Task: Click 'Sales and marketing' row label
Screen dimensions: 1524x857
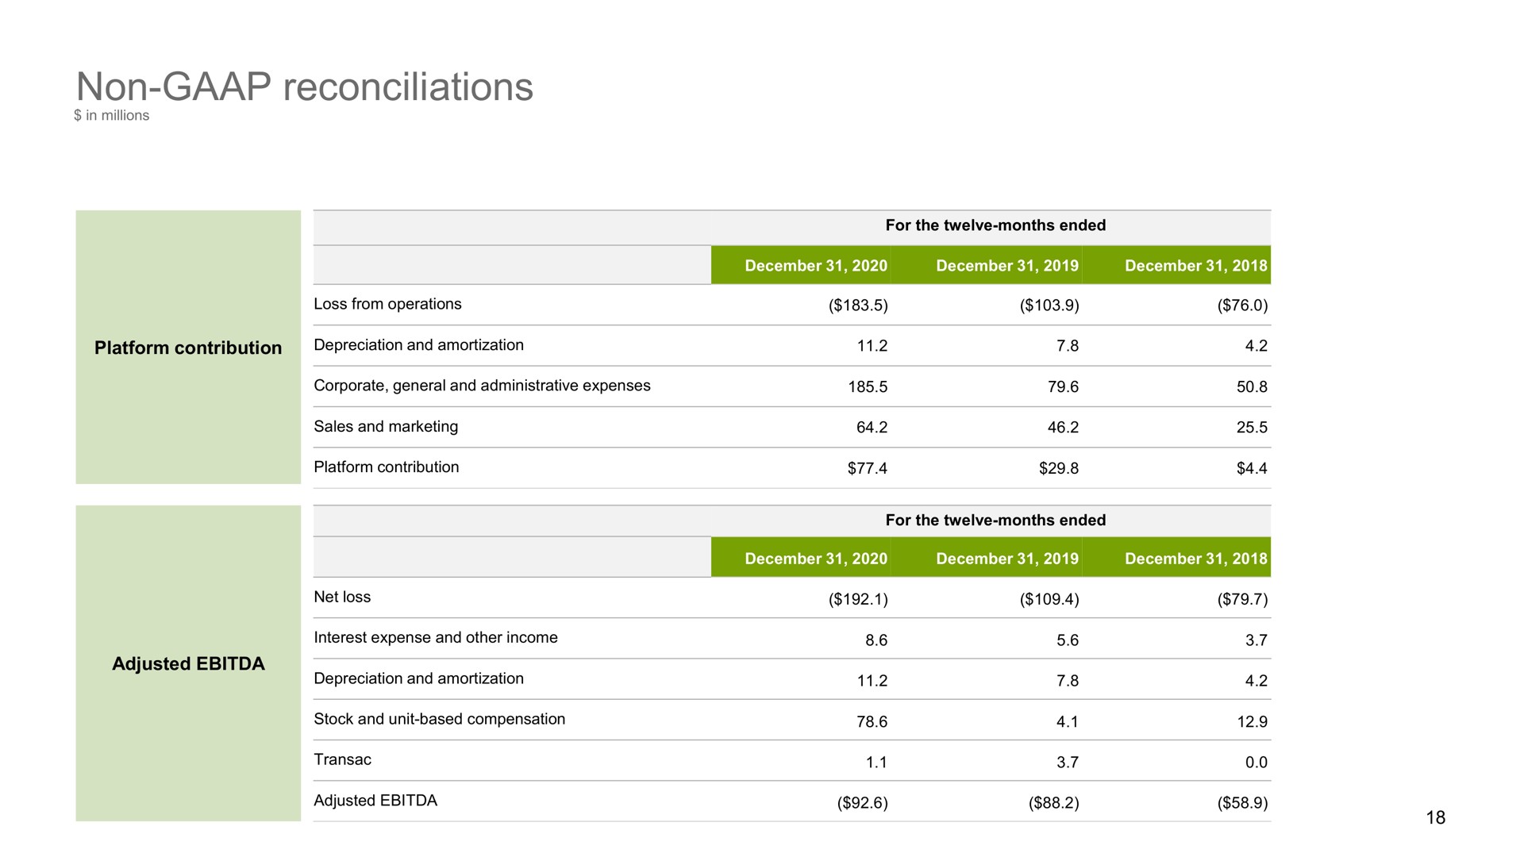Action: [x=386, y=426]
